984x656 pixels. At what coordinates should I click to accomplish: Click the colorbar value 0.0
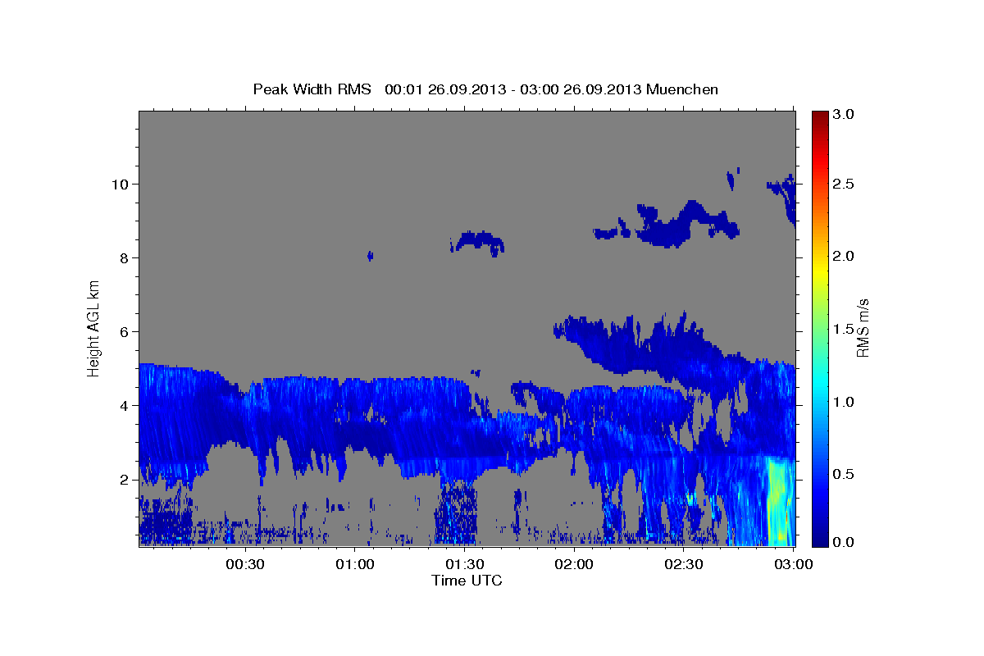point(845,541)
